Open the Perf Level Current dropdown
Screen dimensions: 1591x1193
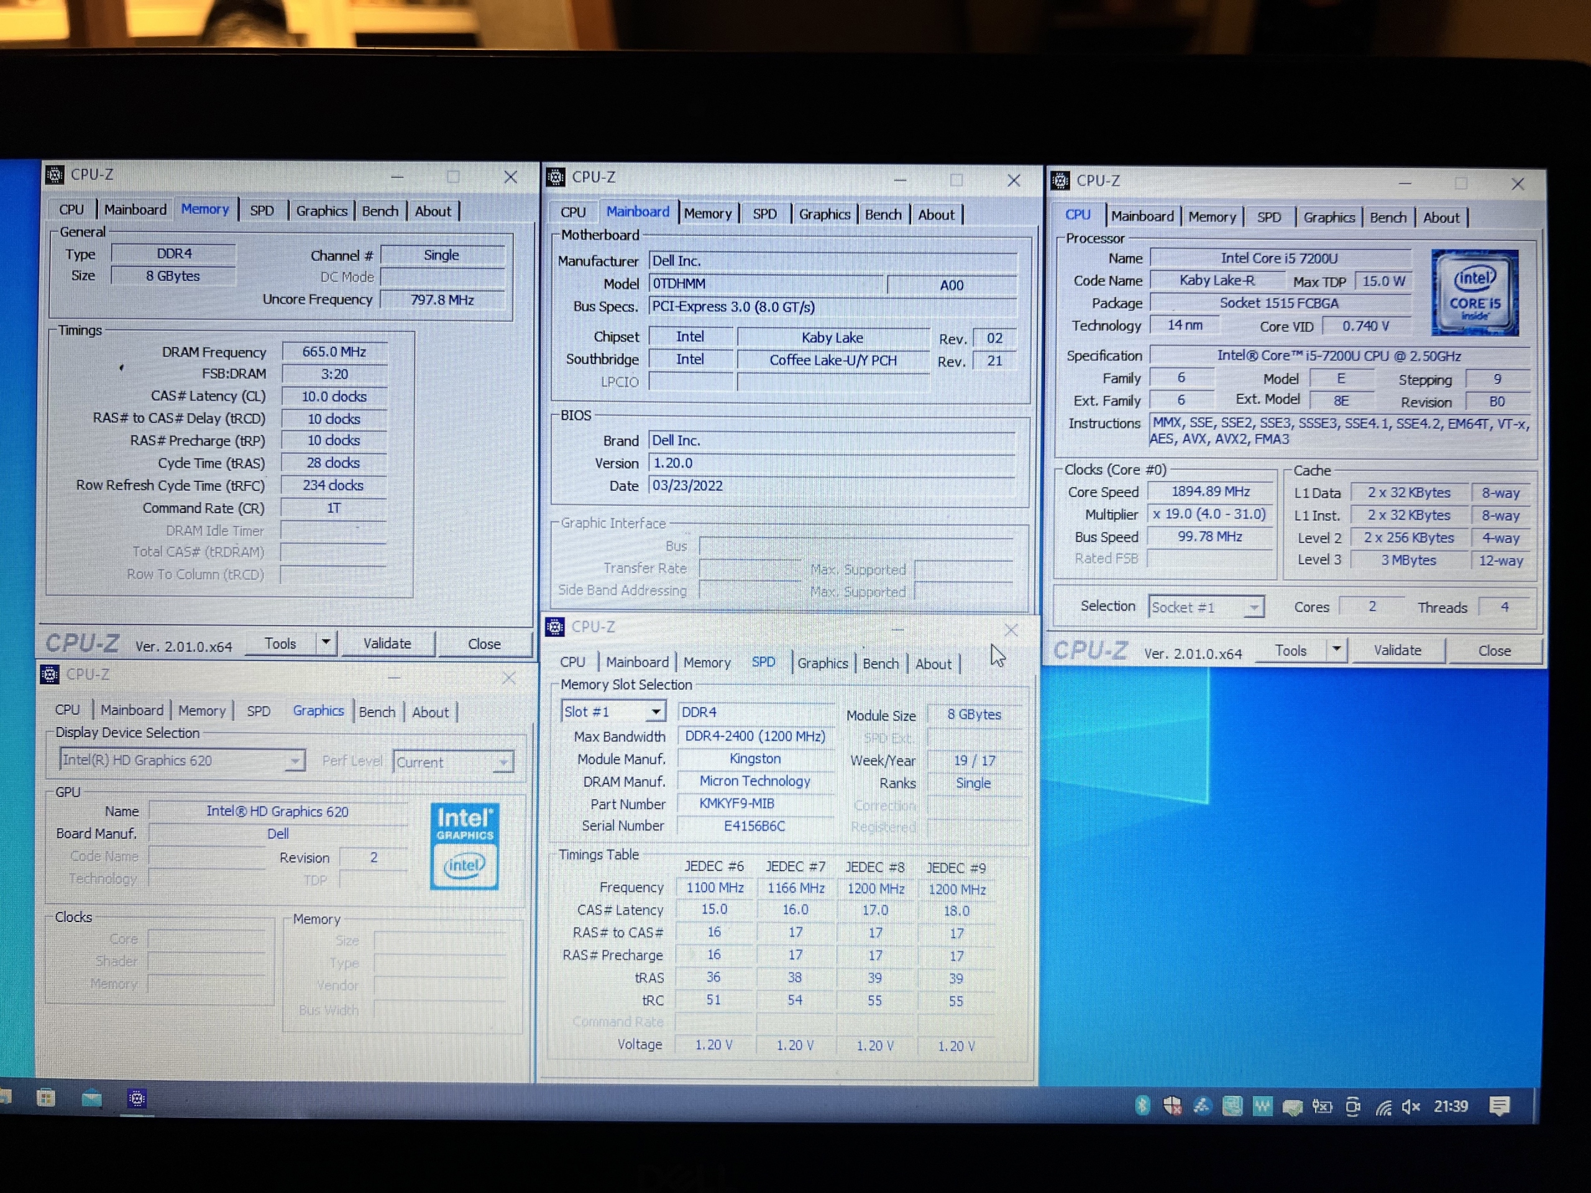503,762
